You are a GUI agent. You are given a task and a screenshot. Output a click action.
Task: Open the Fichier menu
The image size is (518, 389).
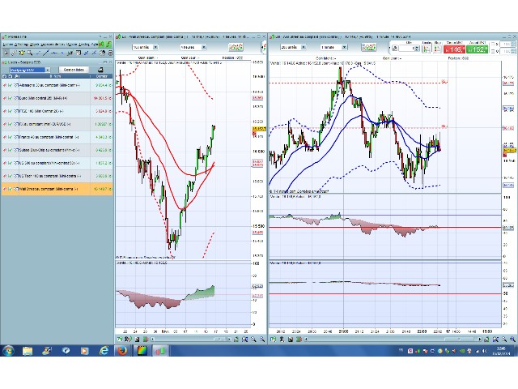point(7,45)
